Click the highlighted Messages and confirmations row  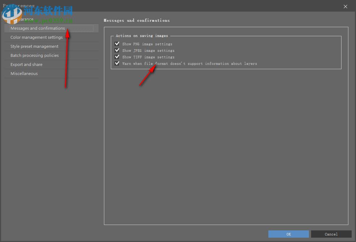click(51, 28)
